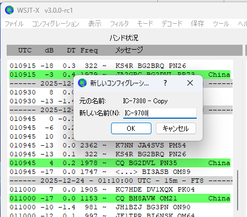Image resolution: width=247 pixels, height=217 pixels.
Task: Select green row 'CQ BH8AVW OM21 China'
Action: pyautogui.click(x=120, y=198)
